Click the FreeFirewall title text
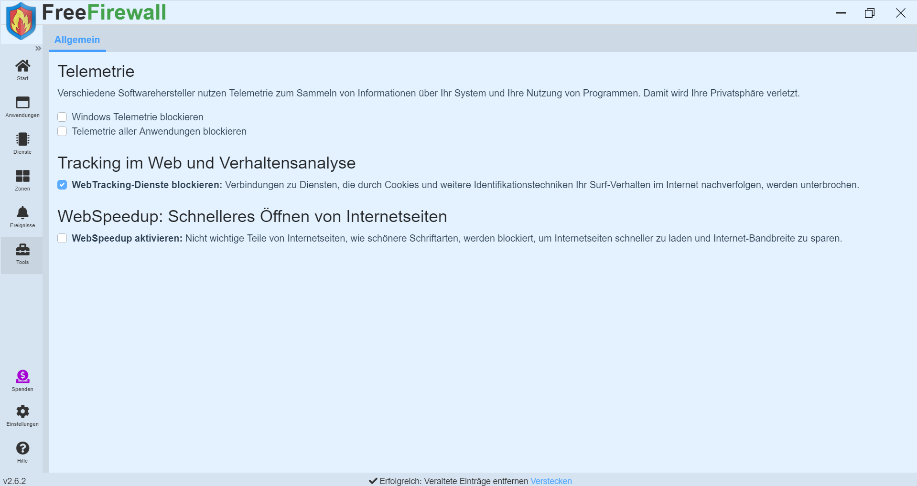Screen dimensions: 917x486 click(104, 12)
